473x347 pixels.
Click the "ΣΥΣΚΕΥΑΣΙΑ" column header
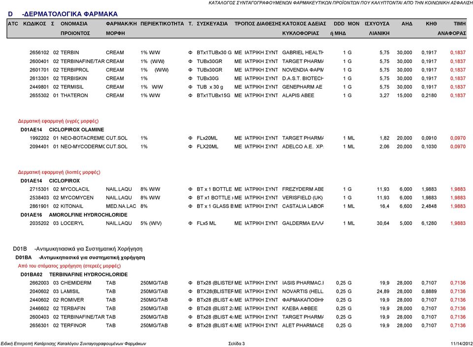point(212,24)
